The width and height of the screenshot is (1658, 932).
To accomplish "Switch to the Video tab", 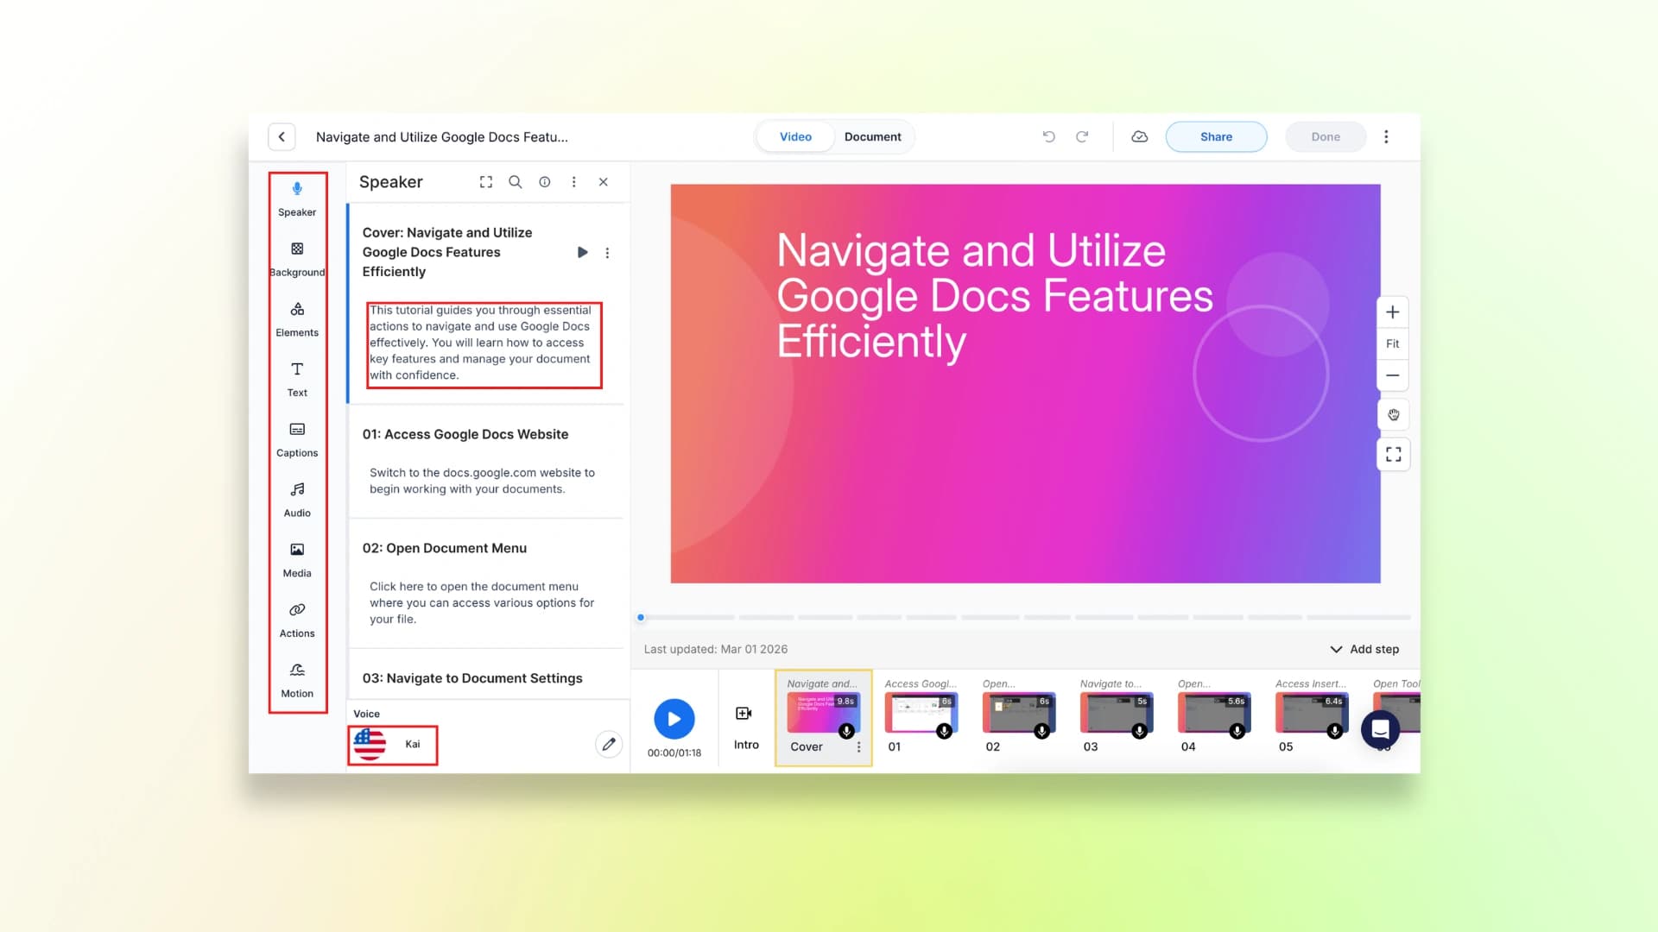I will tap(795, 137).
